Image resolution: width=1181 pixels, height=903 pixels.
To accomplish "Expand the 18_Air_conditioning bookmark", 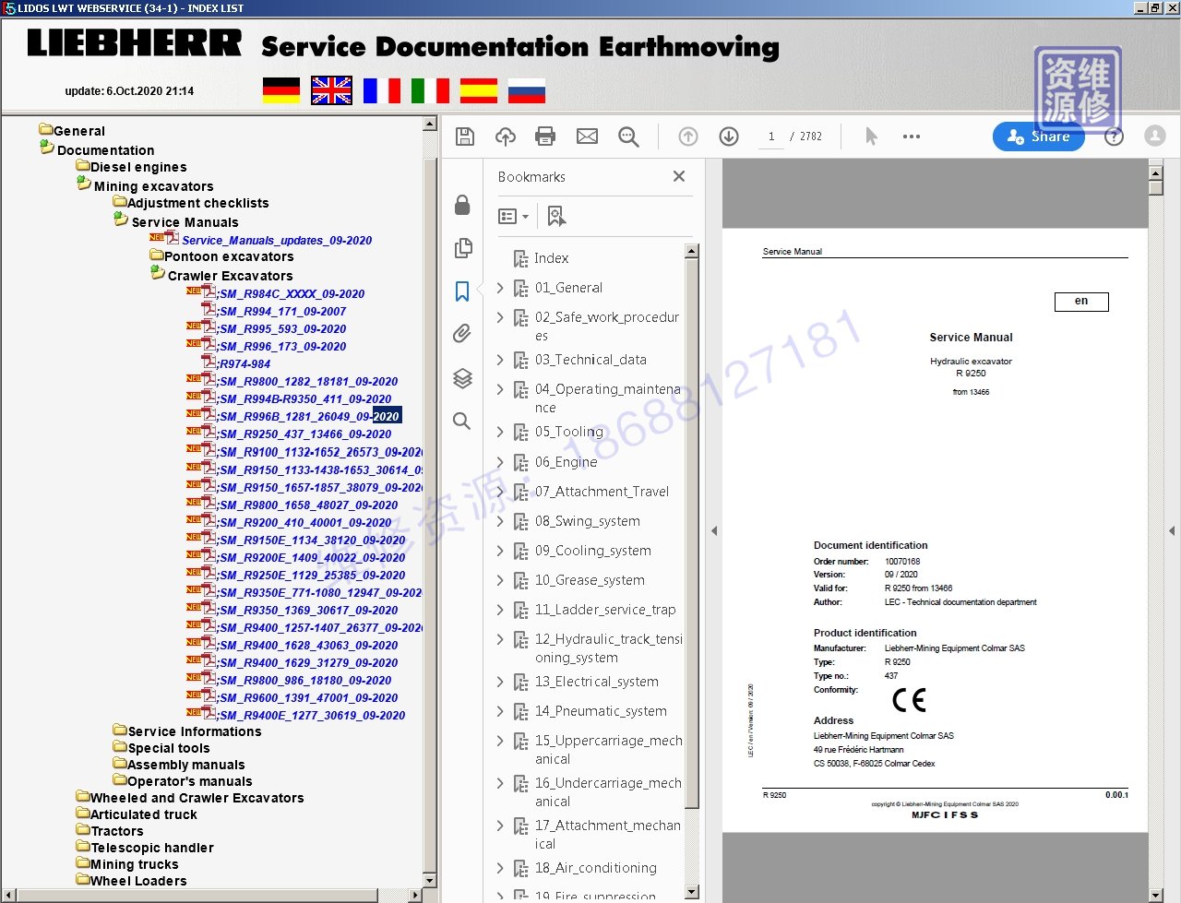I will tap(500, 868).
